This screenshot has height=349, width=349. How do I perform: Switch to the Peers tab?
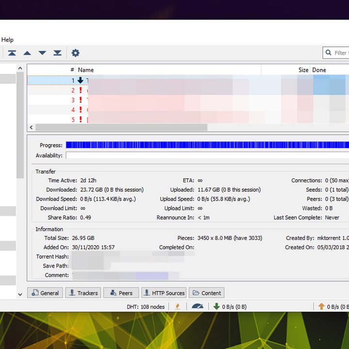[x=121, y=293]
